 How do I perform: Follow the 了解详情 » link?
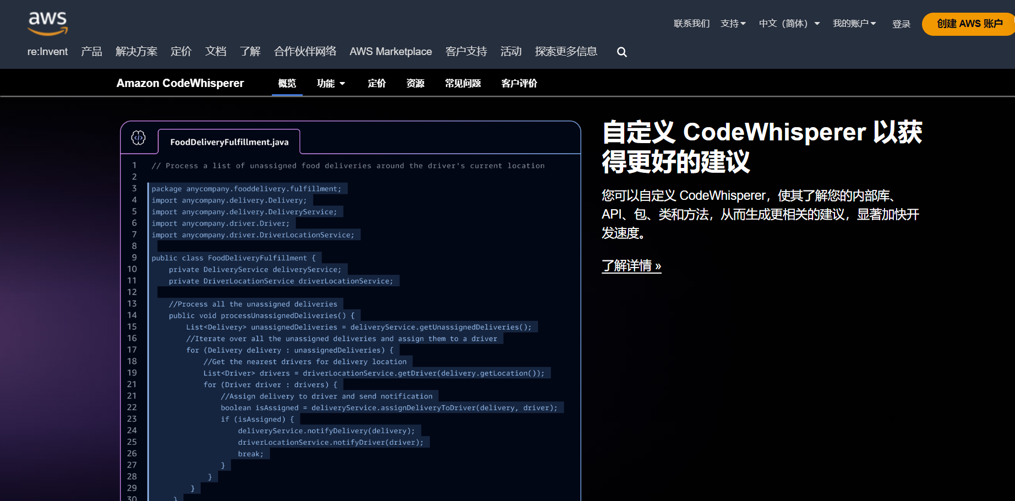coord(631,266)
